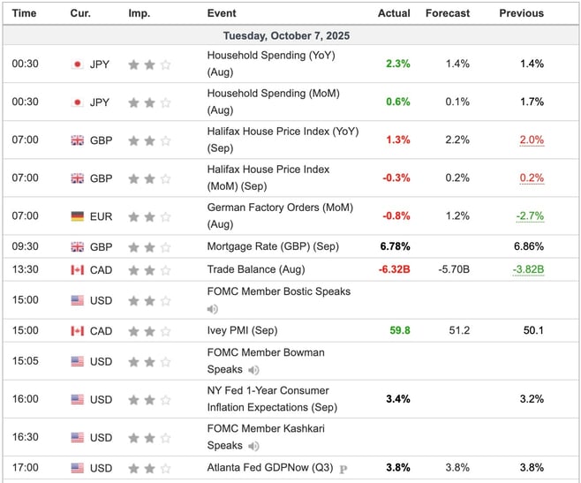Click the speaker icon under FOMC Member Bostic Speaks

pos(213,309)
